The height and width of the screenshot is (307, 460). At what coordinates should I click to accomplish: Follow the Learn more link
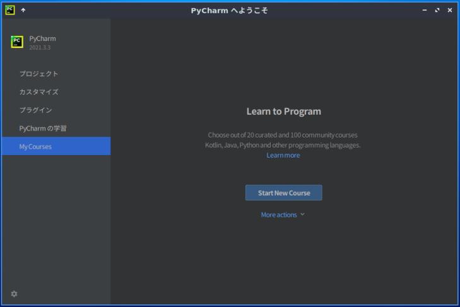click(283, 155)
